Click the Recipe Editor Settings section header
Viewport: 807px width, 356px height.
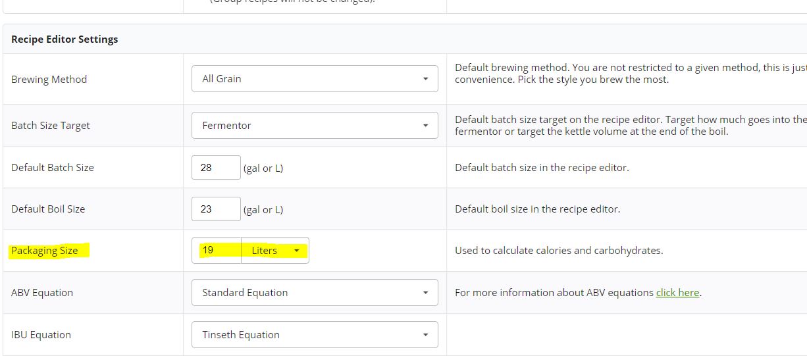(65, 39)
